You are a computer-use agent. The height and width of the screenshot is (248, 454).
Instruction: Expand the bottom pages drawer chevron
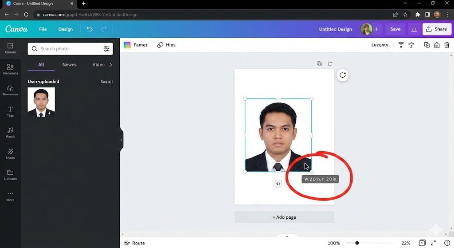click(x=287, y=236)
